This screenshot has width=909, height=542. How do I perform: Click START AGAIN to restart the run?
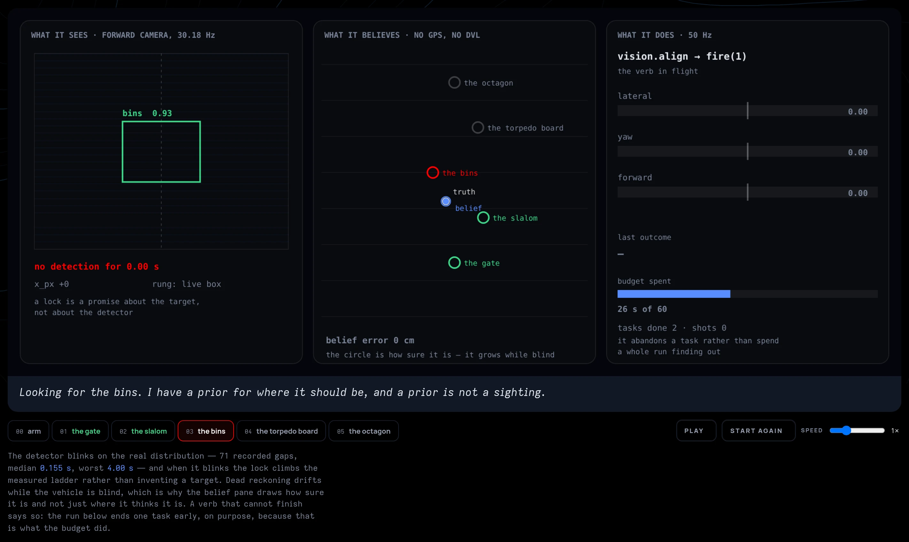click(758, 430)
